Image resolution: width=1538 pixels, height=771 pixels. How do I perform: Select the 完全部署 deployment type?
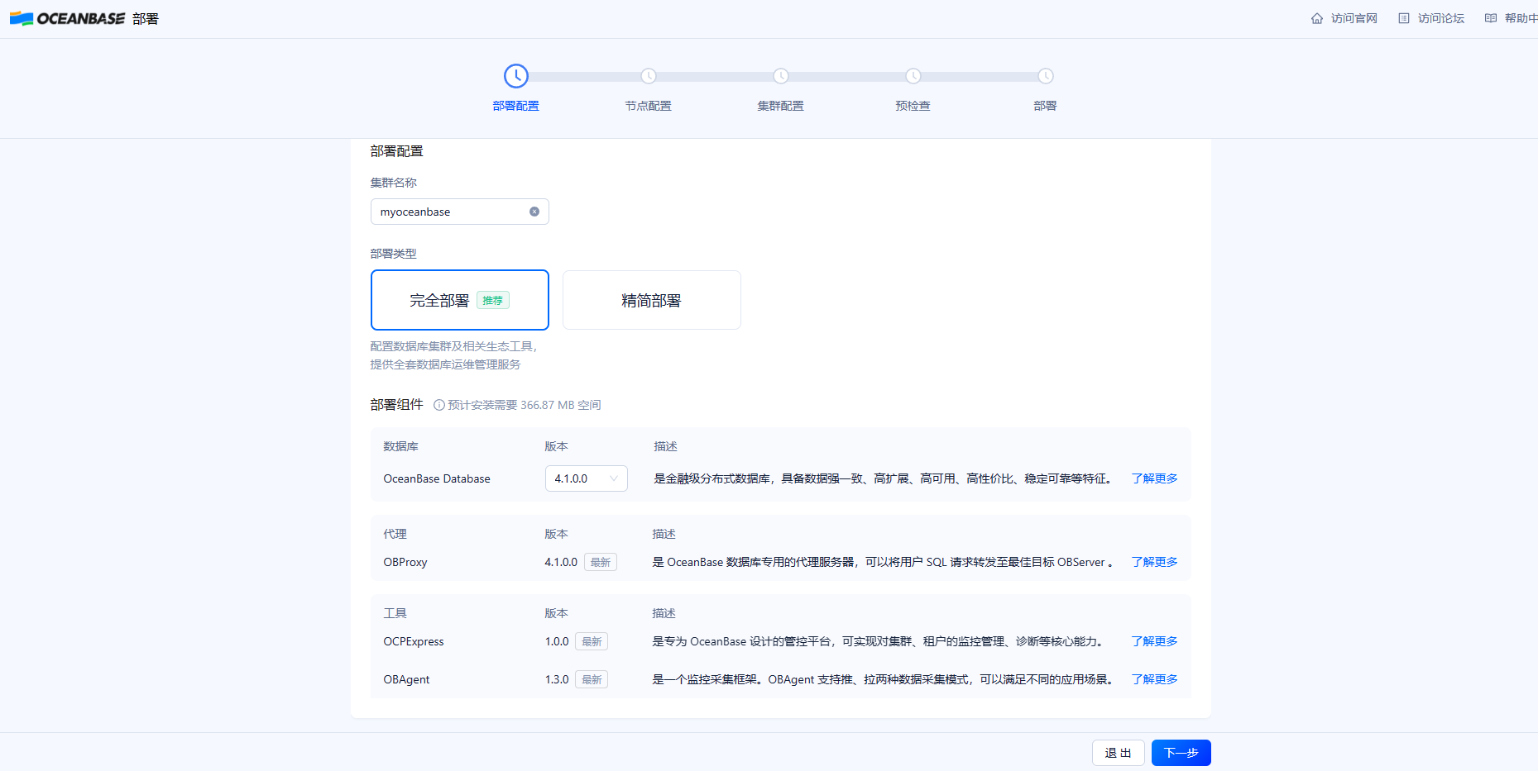point(460,300)
